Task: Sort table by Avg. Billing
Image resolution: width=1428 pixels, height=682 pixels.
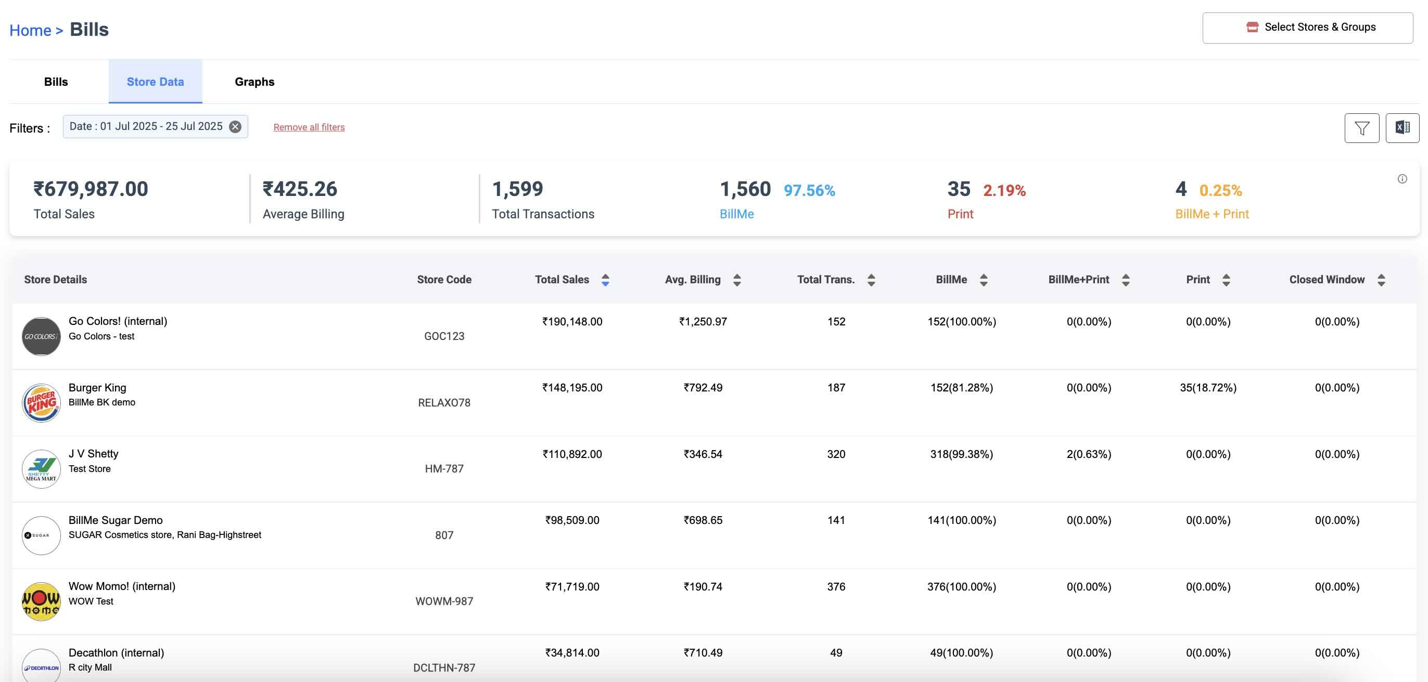Action: point(737,280)
